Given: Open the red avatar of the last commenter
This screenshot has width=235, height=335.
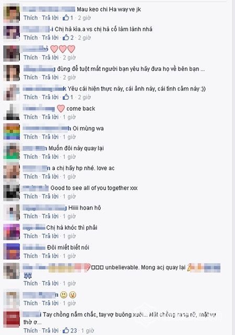Looking at the screenshot, I should (11, 319).
